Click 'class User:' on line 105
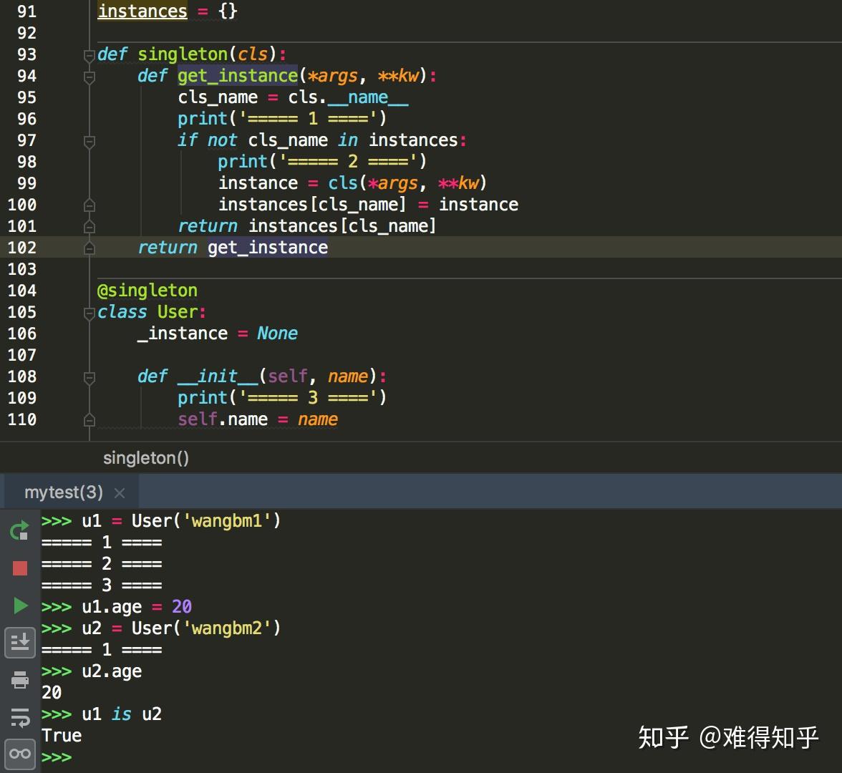This screenshot has width=842, height=773. [152, 312]
